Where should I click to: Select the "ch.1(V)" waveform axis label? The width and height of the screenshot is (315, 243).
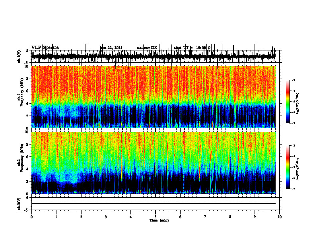pyautogui.click(x=19, y=56)
